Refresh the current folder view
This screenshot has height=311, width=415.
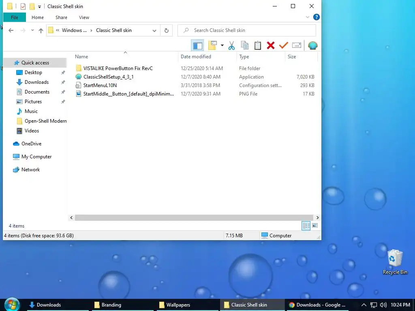click(167, 30)
